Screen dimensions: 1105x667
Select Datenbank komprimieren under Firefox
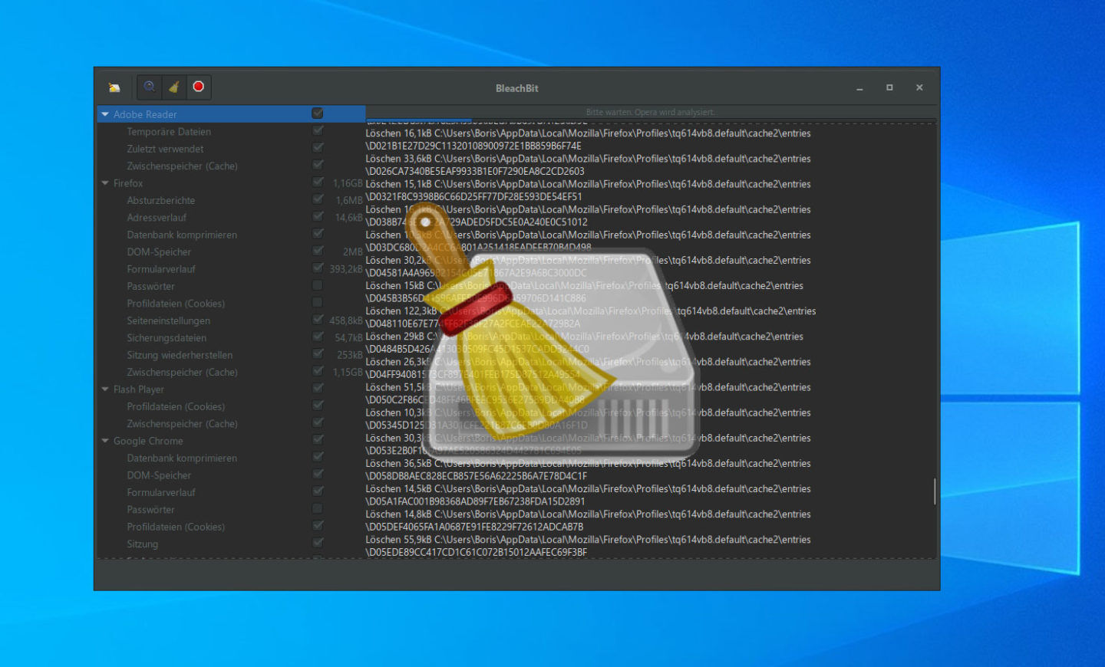(x=182, y=235)
